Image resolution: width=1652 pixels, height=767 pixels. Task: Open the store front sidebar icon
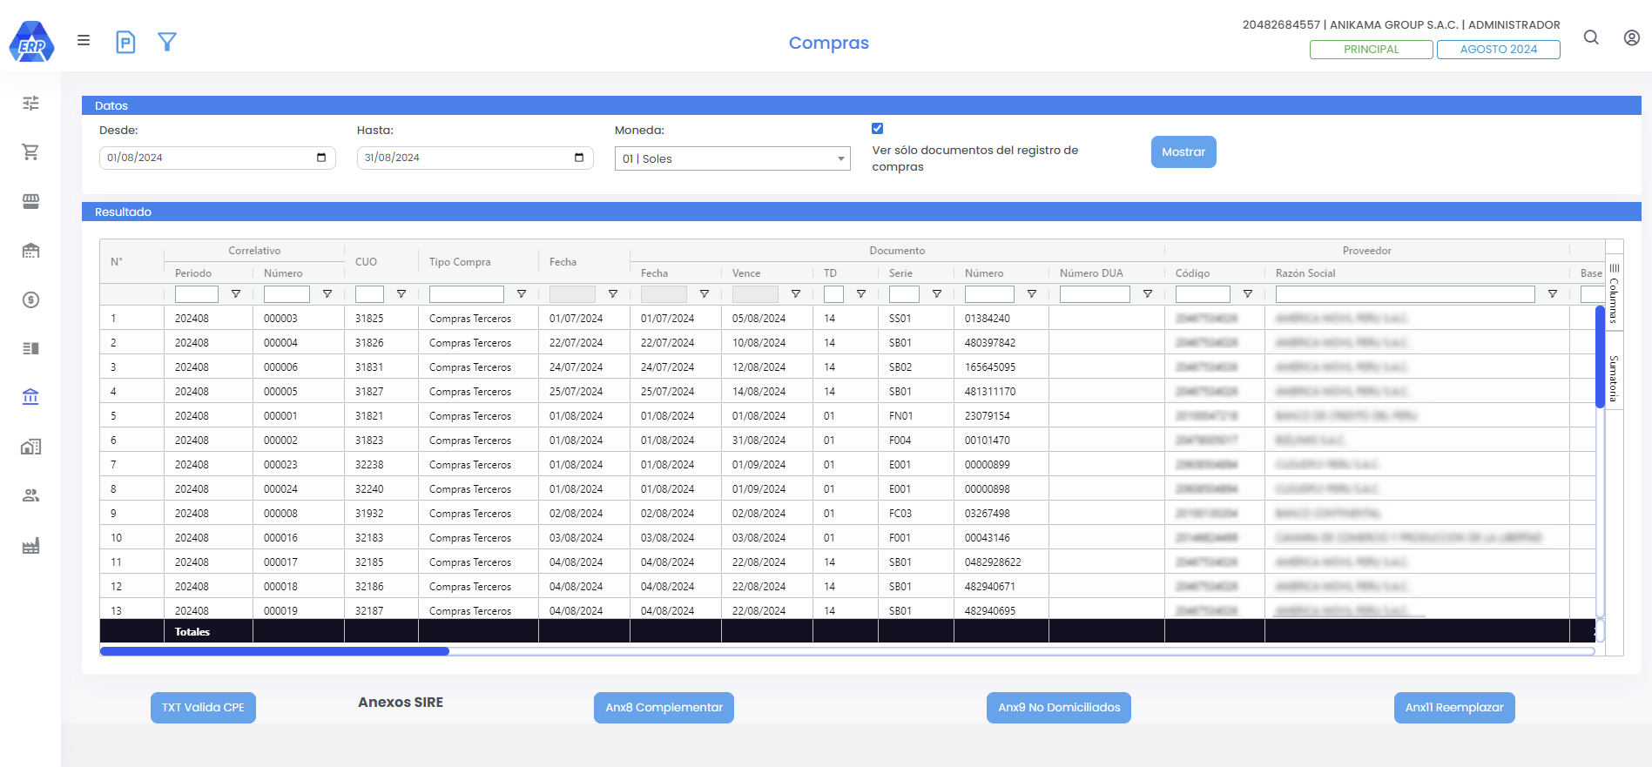[x=30, y=201]
